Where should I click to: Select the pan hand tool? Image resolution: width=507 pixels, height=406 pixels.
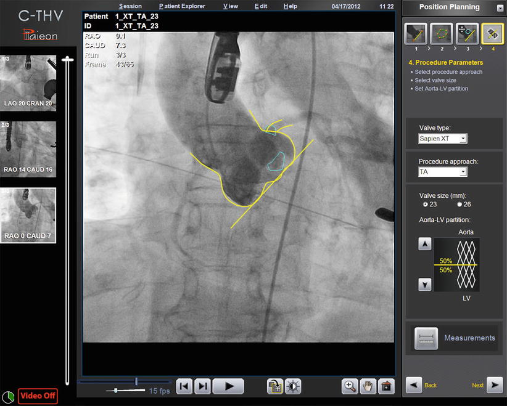[368, 386]
